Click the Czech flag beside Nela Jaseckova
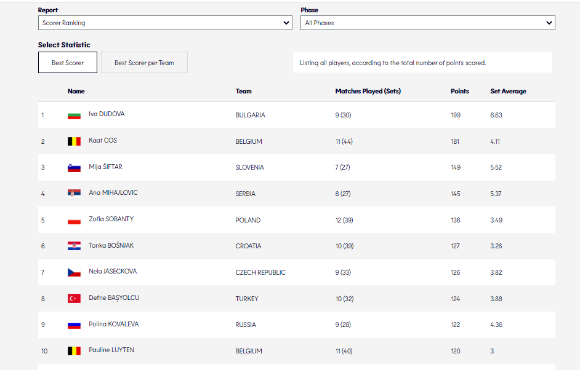Viewport: 580px width, 370px height. click(x=74, y=272)
